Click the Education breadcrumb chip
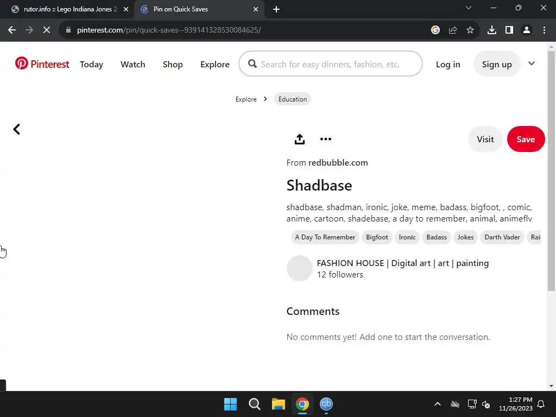Screen dimensions: 556x417 tap(293, 99)
